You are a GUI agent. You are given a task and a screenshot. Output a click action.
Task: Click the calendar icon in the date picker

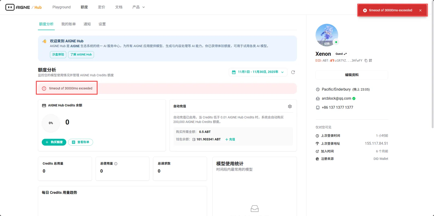click(234, 72)
